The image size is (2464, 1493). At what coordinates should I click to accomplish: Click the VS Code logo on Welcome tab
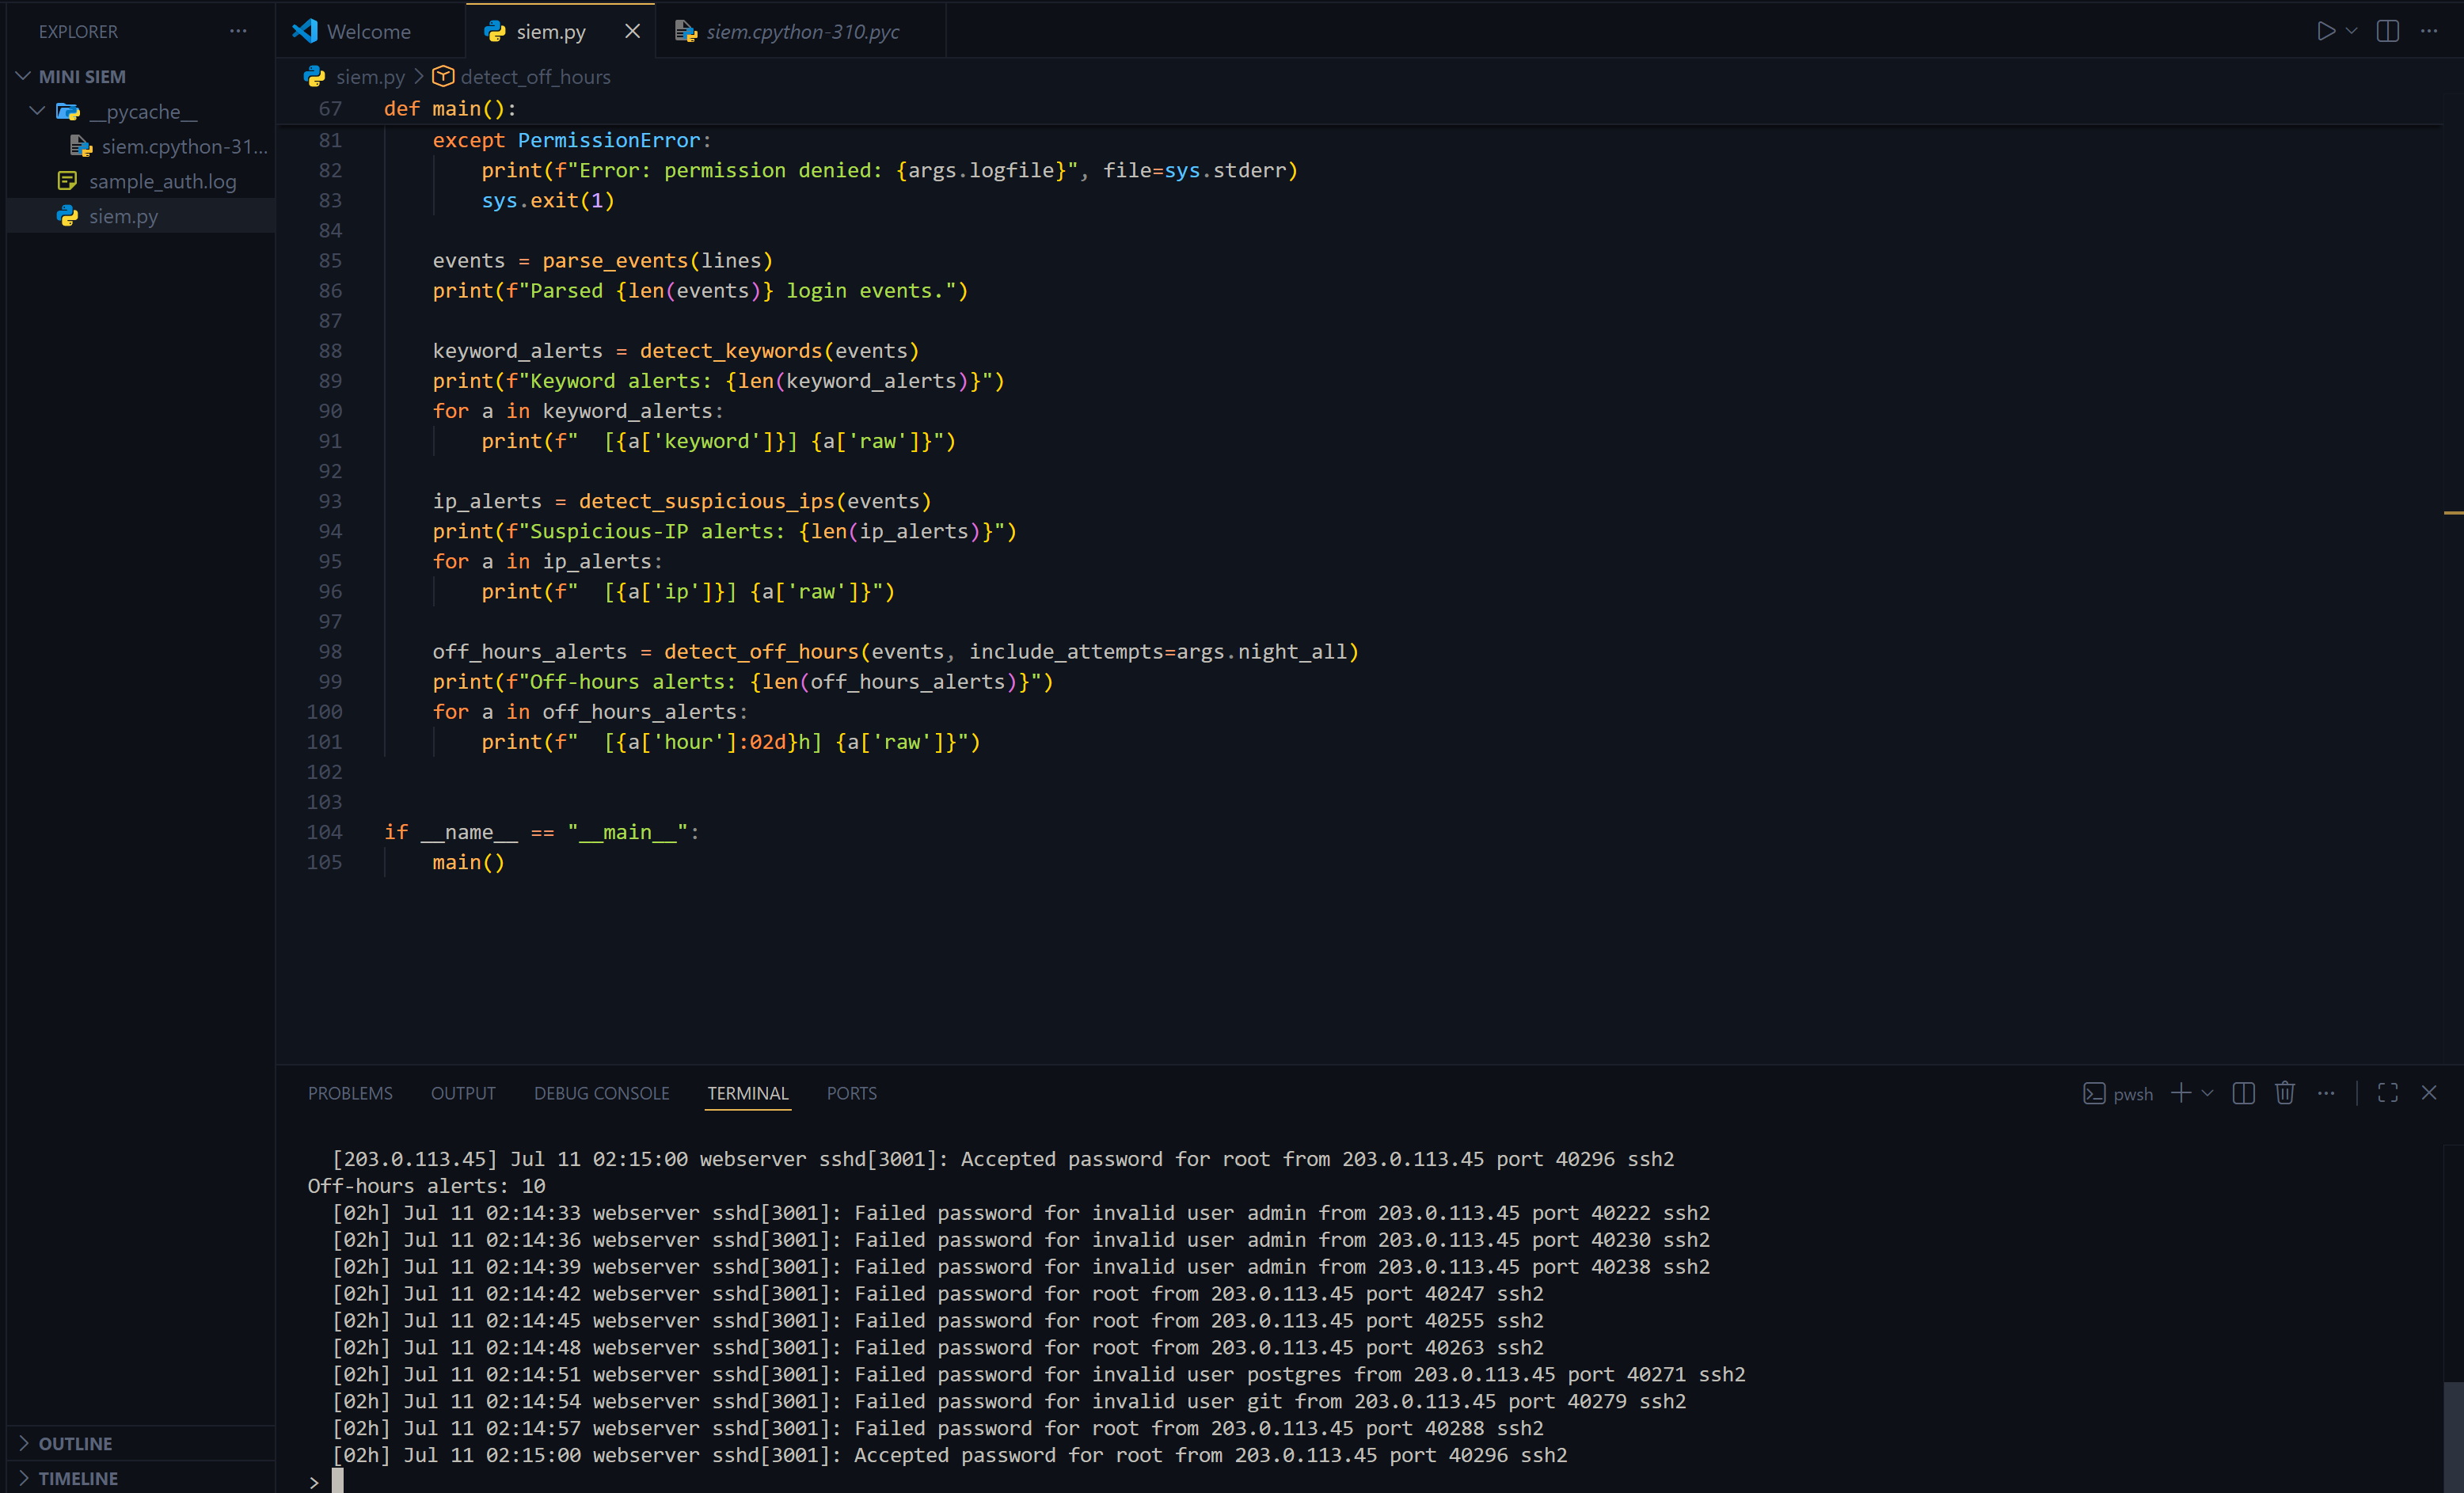pyautogui.click(x=305, y=31)
